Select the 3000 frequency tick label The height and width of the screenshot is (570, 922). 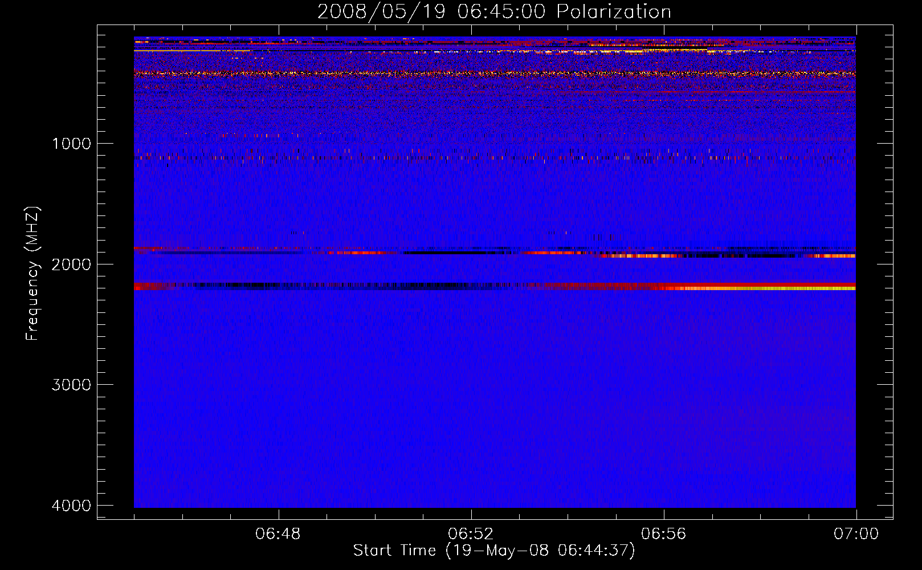tap(71, 385)
